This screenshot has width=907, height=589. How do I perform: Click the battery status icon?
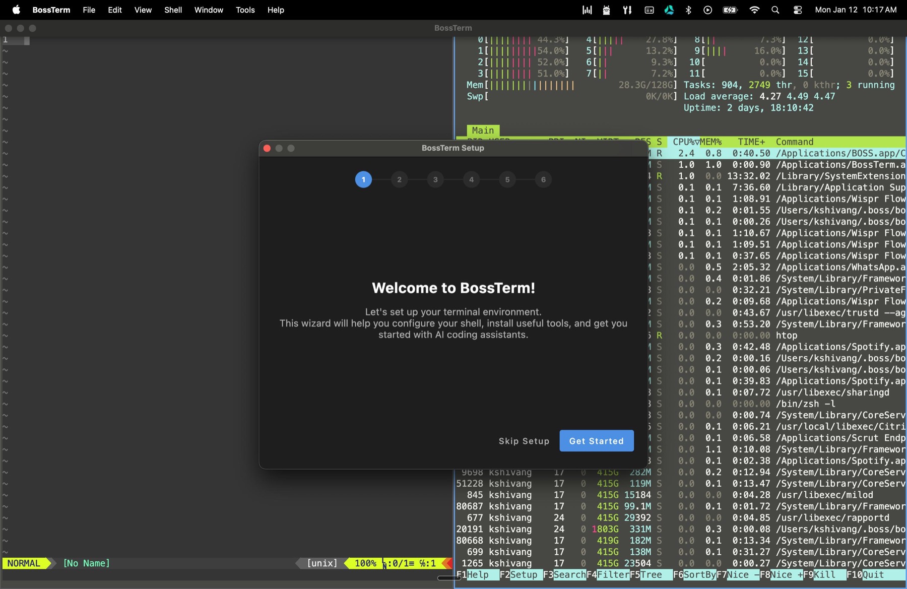pyautogui.click(x=730, y=10)
